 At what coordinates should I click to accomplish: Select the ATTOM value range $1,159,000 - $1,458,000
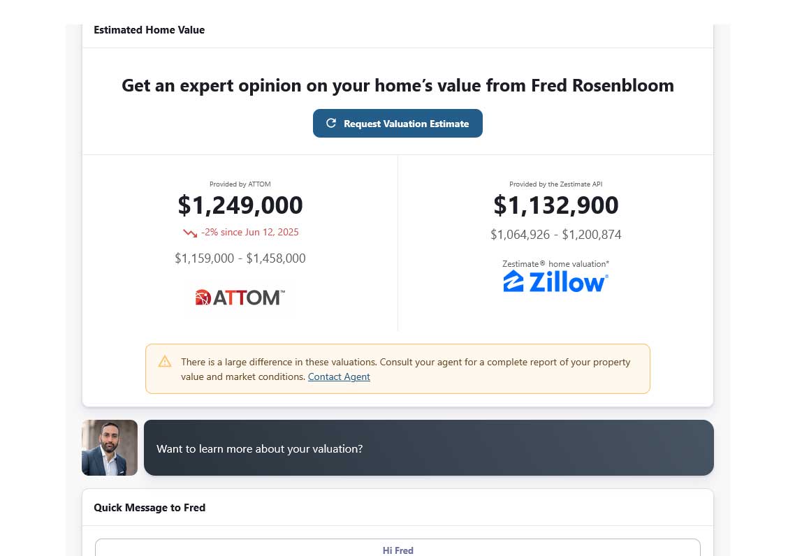(x=240, y=258)
